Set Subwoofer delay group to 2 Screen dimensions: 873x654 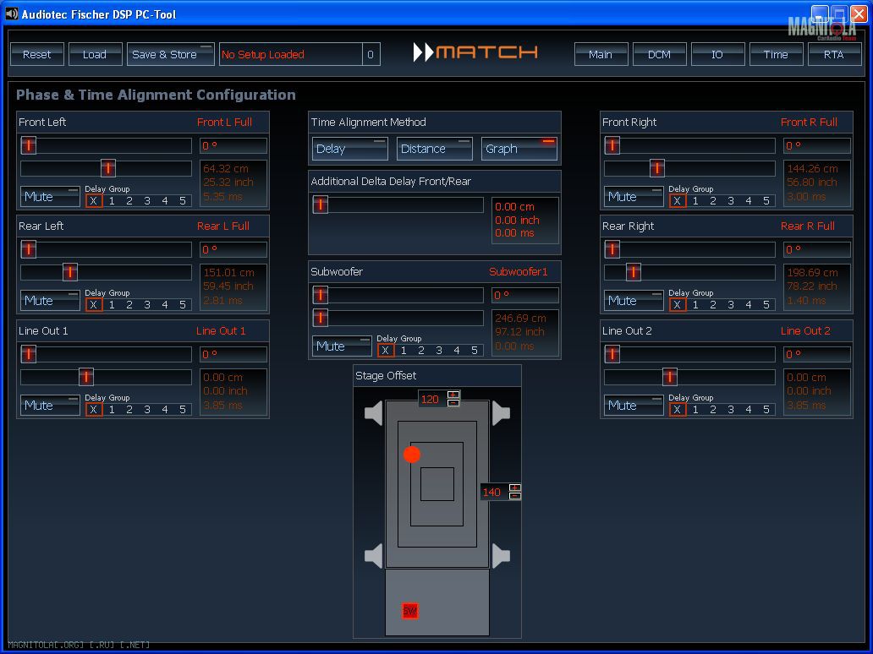(421, 351)
